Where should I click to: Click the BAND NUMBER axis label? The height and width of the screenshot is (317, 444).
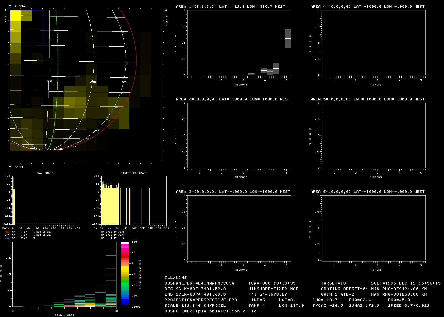tap(64, 315)
